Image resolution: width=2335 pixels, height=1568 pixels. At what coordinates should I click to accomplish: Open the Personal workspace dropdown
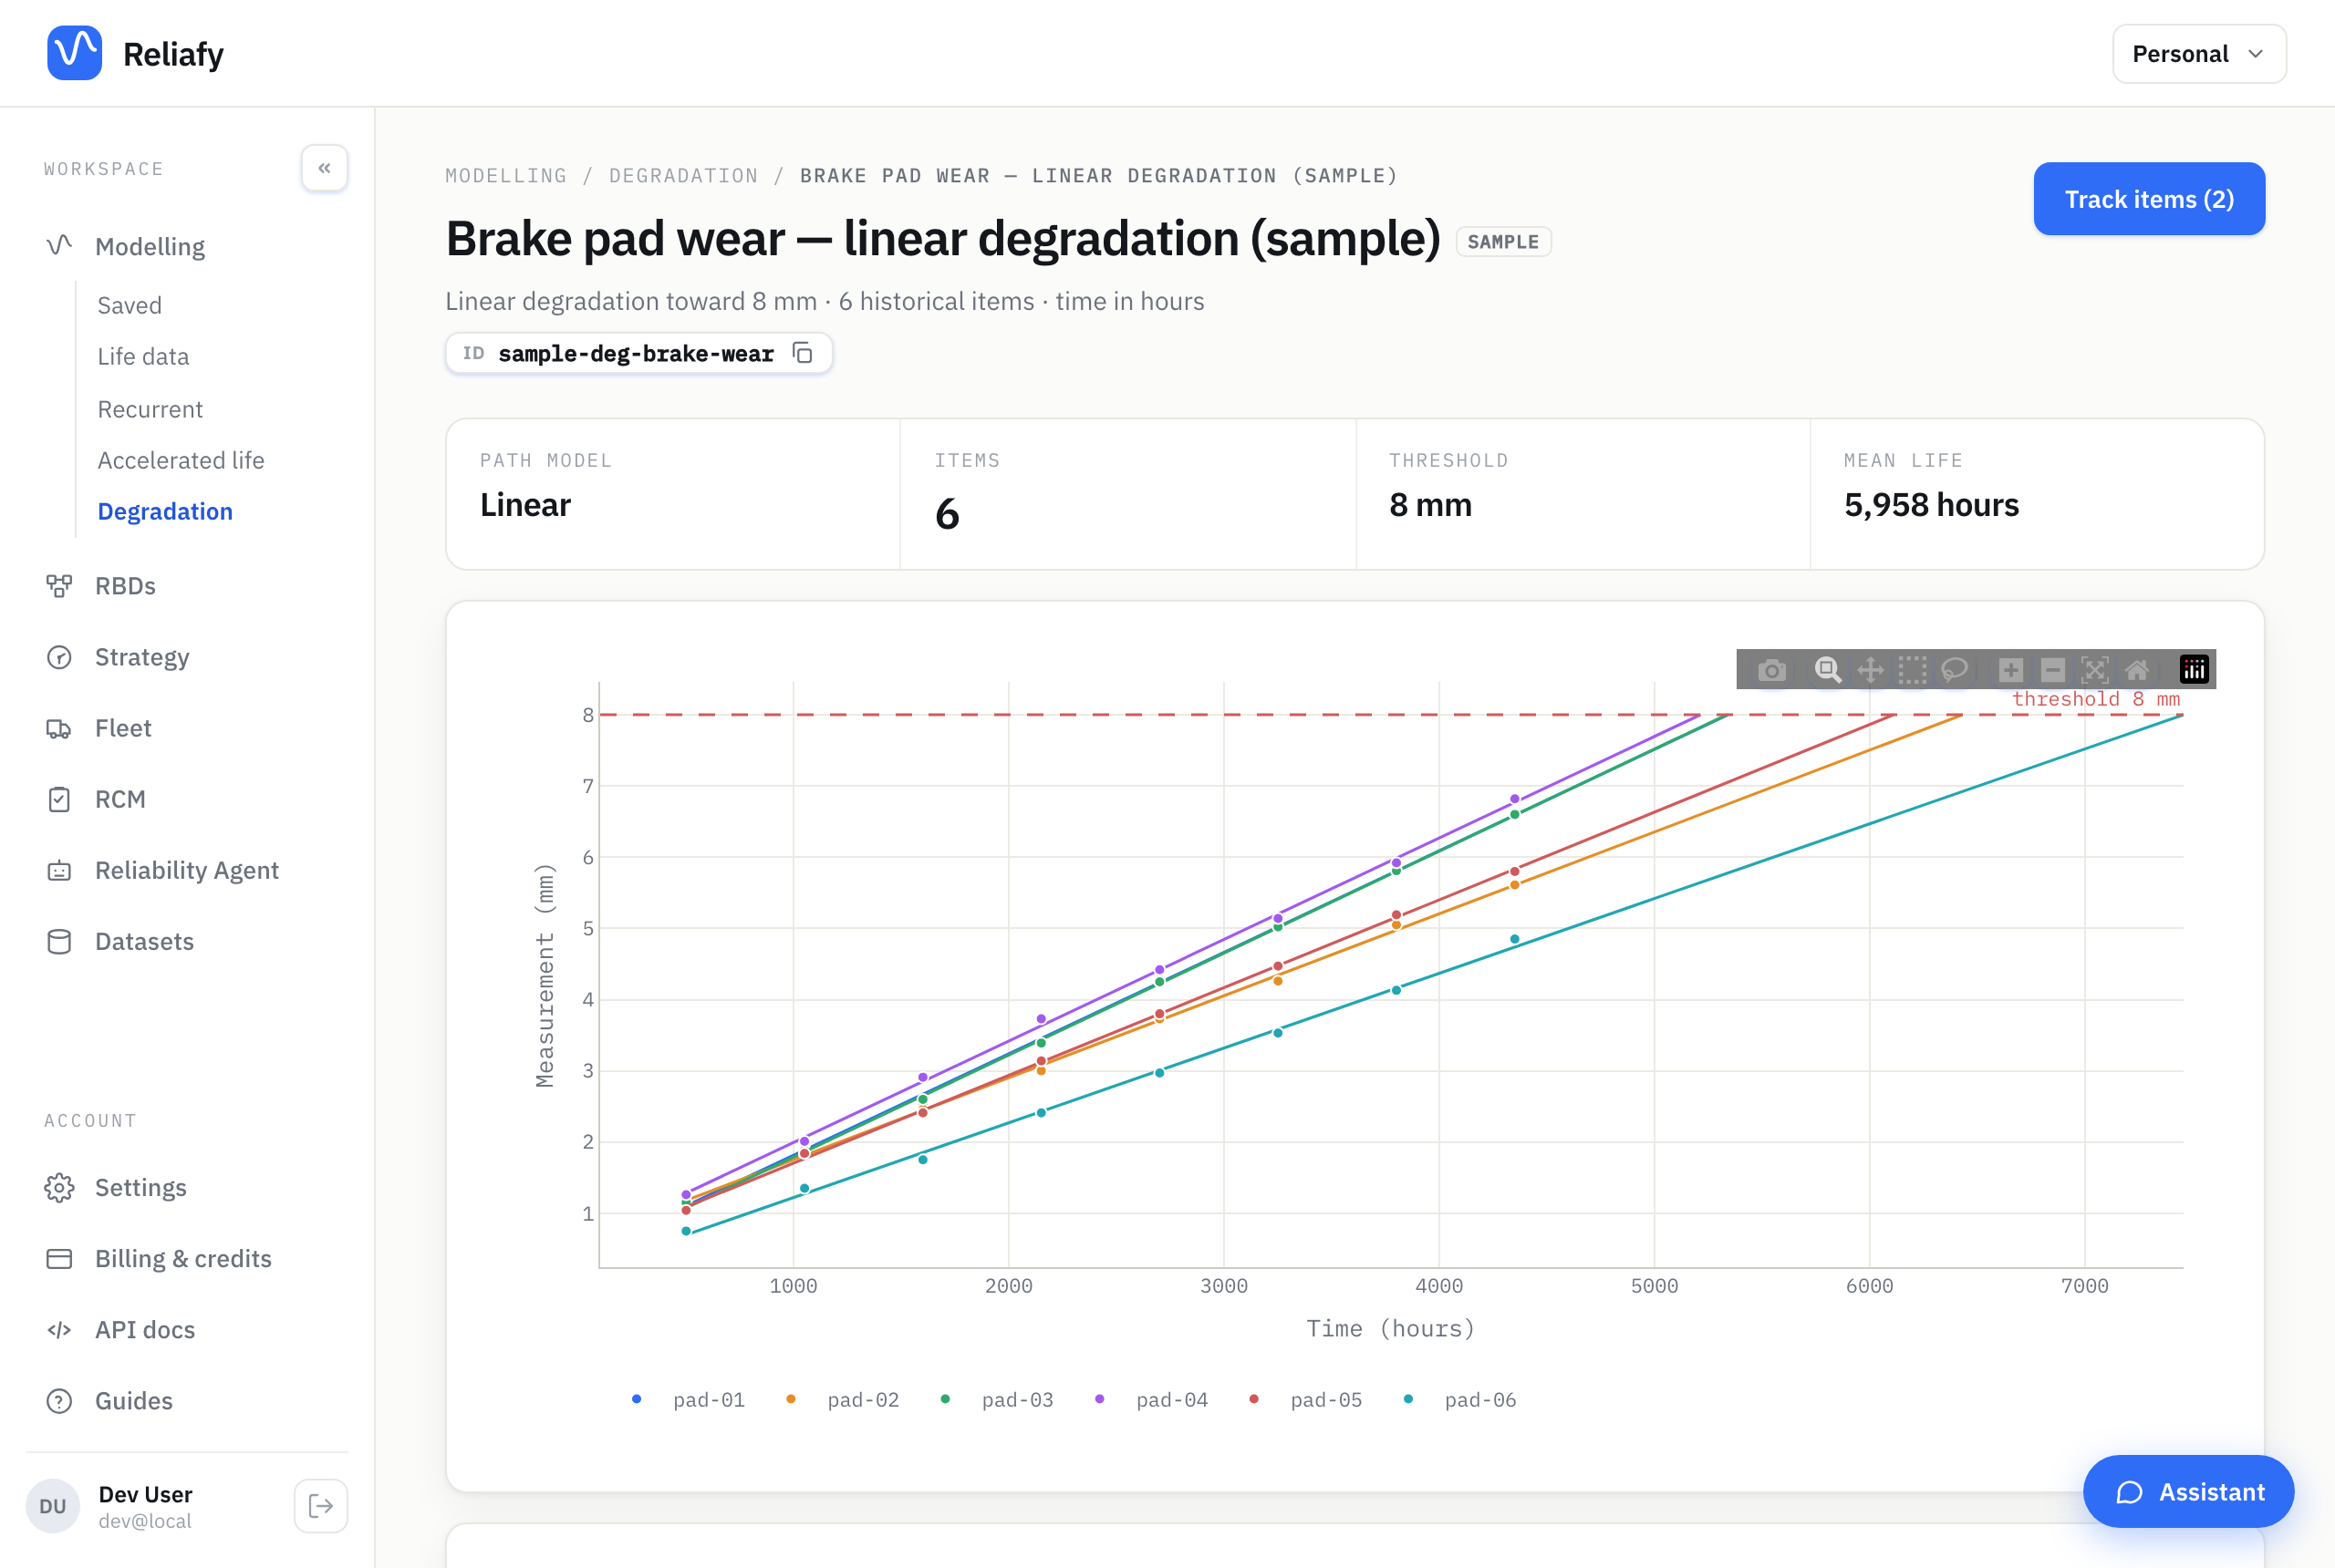tap(2198, 54)
